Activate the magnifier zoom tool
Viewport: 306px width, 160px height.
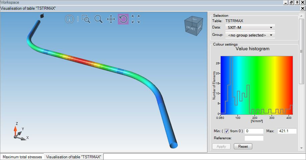pyautogui.click(x=98, y=19)
